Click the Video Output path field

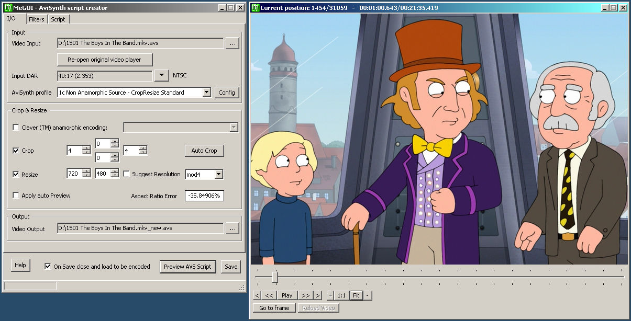[140, 228]
